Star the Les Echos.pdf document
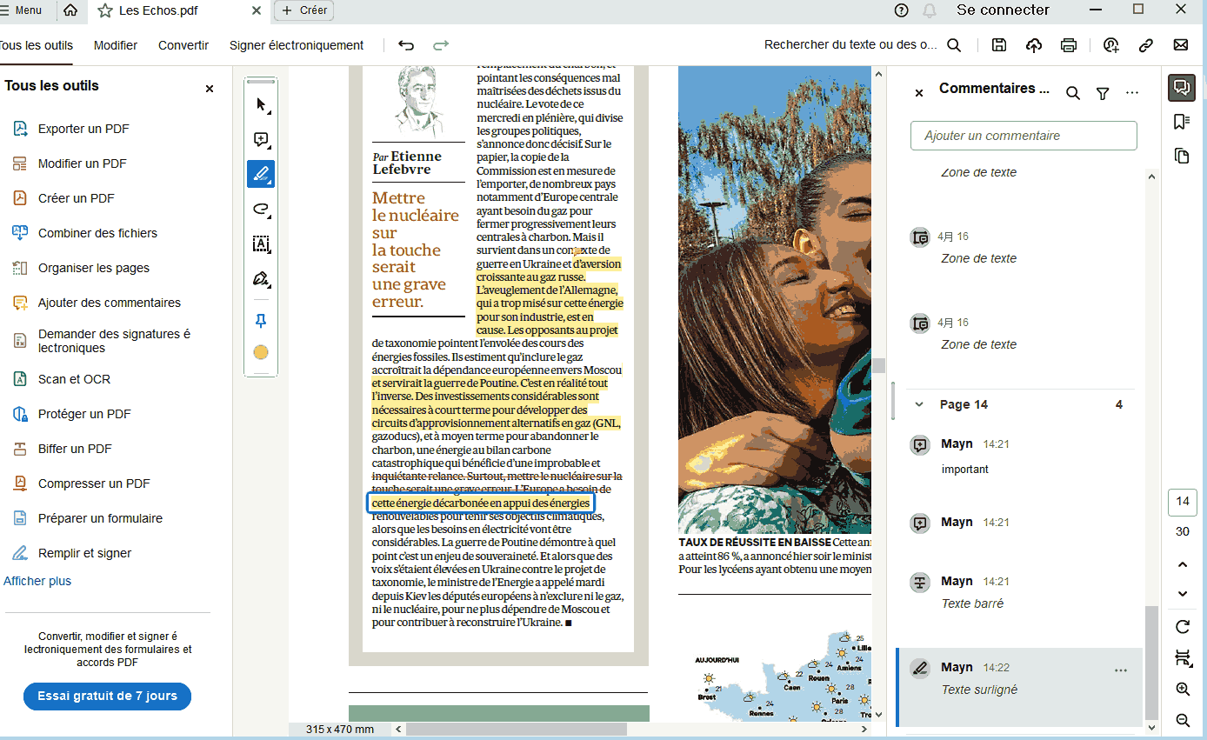The image size is (1207, 740). point(104,10)
